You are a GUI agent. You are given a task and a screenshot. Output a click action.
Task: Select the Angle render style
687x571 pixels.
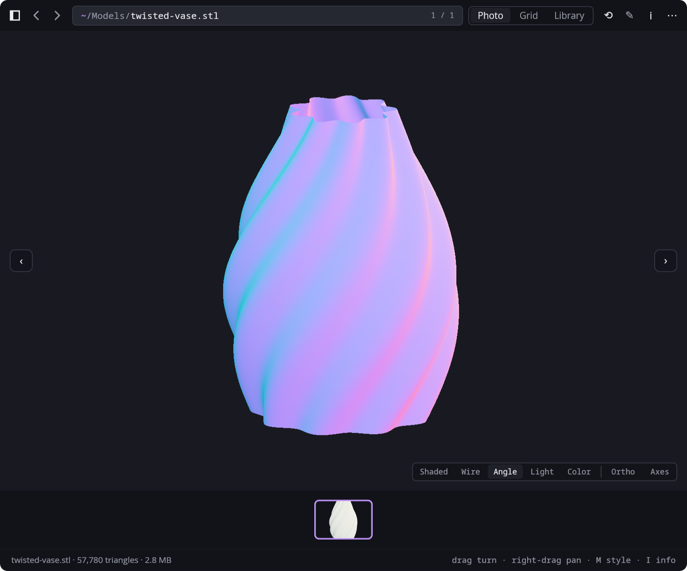click(505, 472)
